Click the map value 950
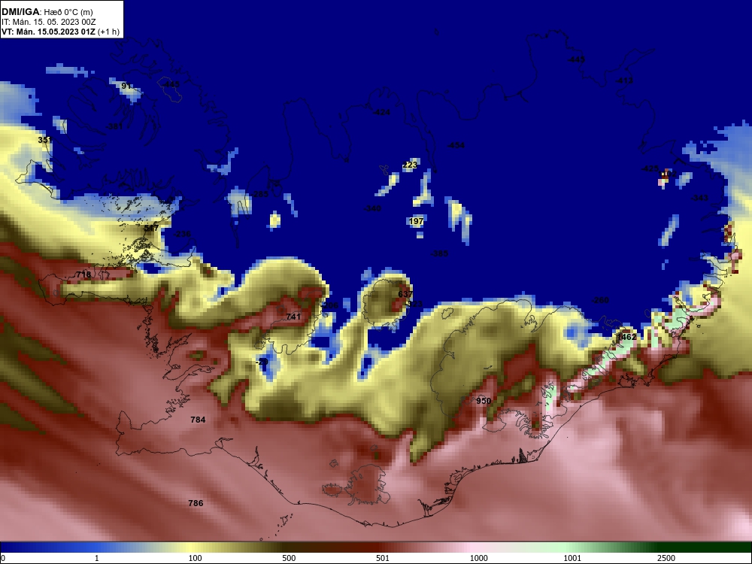This screenshot has width=752, height=564. [x=484, y=401]
